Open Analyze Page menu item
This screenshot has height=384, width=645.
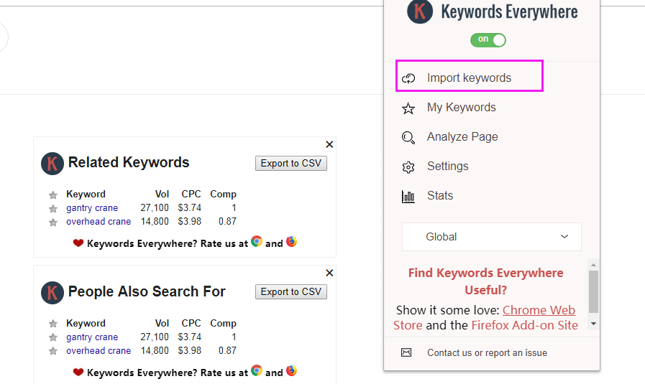click(x=462, y=137)
